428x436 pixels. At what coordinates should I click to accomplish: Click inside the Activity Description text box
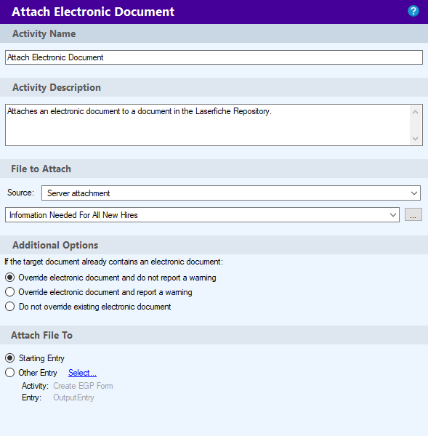coord(207,125)
